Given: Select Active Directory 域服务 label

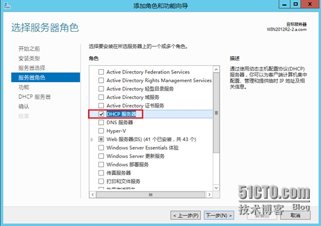Looking at the screenshot, I should click(133, 97).
